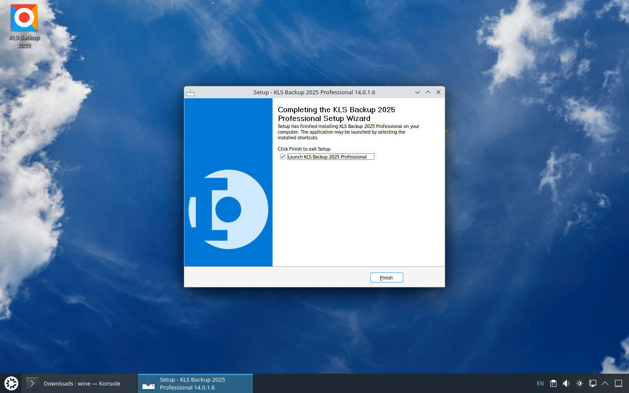Select the Setup KLS Backup taskbar entry
The image size is (629, 393).
(195, 383)
